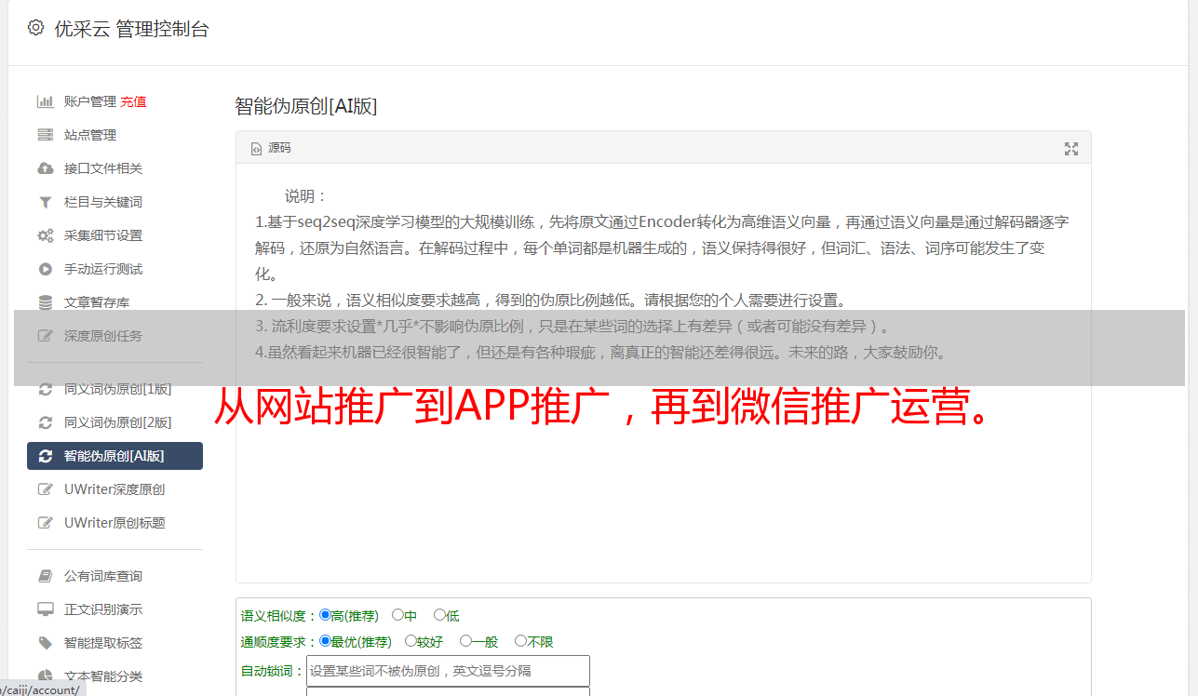The image size is (1198, 696).
Task: Click the bar chart icon next to 账户管理
Action: coord(45,101)
